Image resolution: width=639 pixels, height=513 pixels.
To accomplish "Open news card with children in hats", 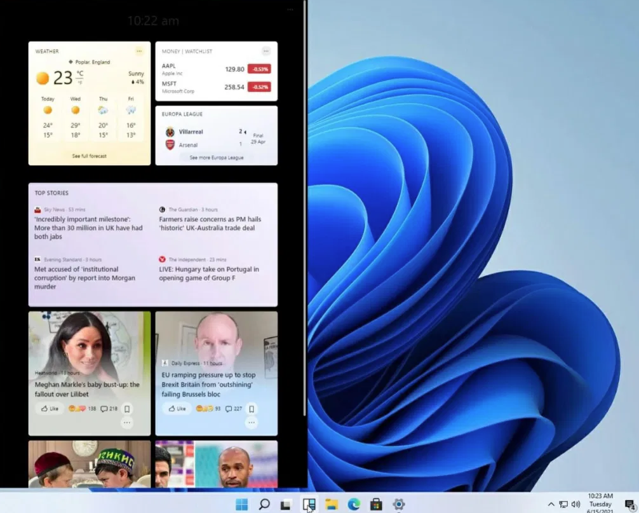I will coord(90,464).
